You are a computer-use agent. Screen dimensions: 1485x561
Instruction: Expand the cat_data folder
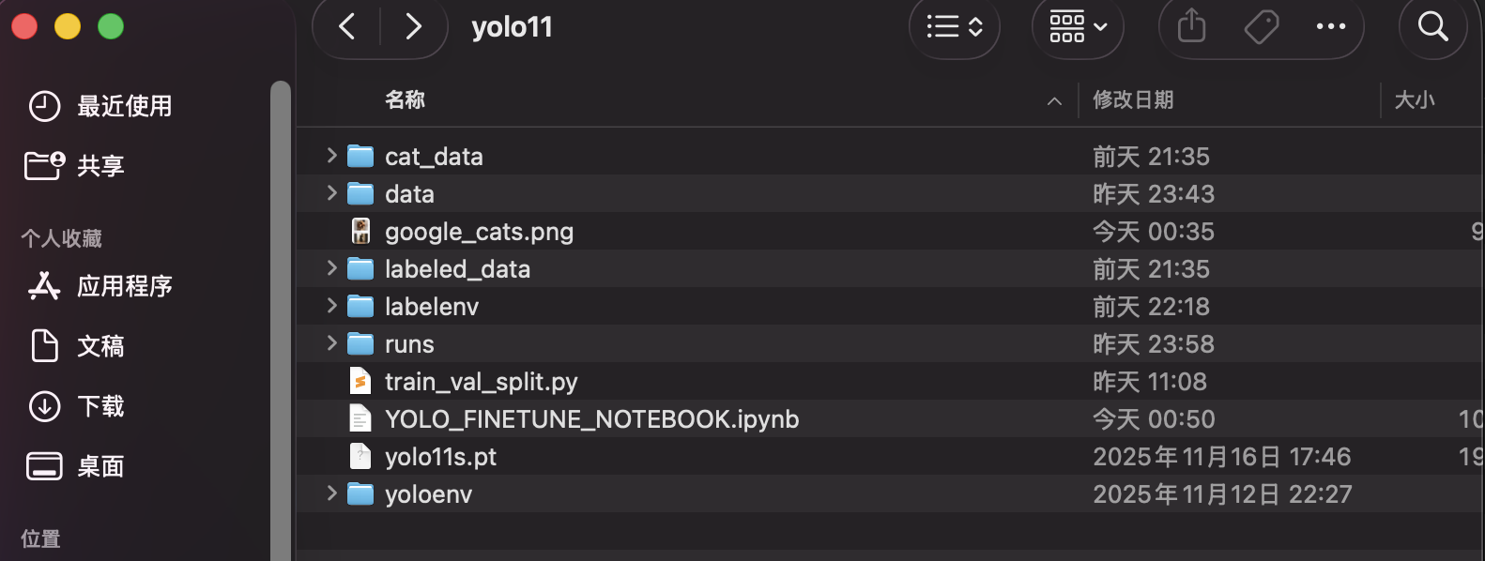click(331, 156)
